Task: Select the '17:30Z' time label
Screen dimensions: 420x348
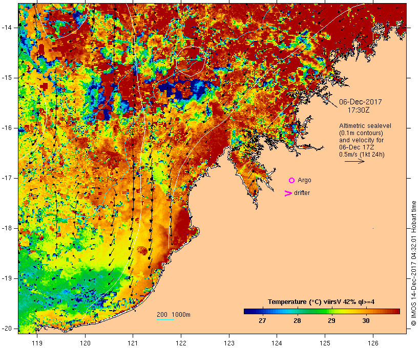Action: click(x=359, y=110)
